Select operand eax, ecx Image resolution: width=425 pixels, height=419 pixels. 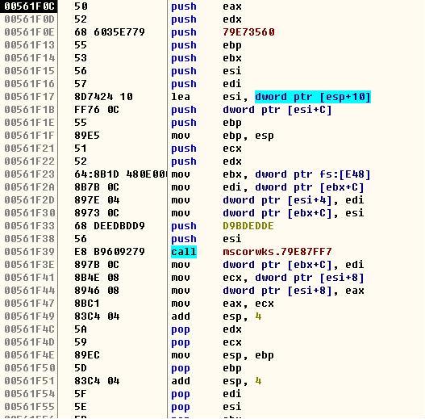pyautogui.click(x=248, y=304)
